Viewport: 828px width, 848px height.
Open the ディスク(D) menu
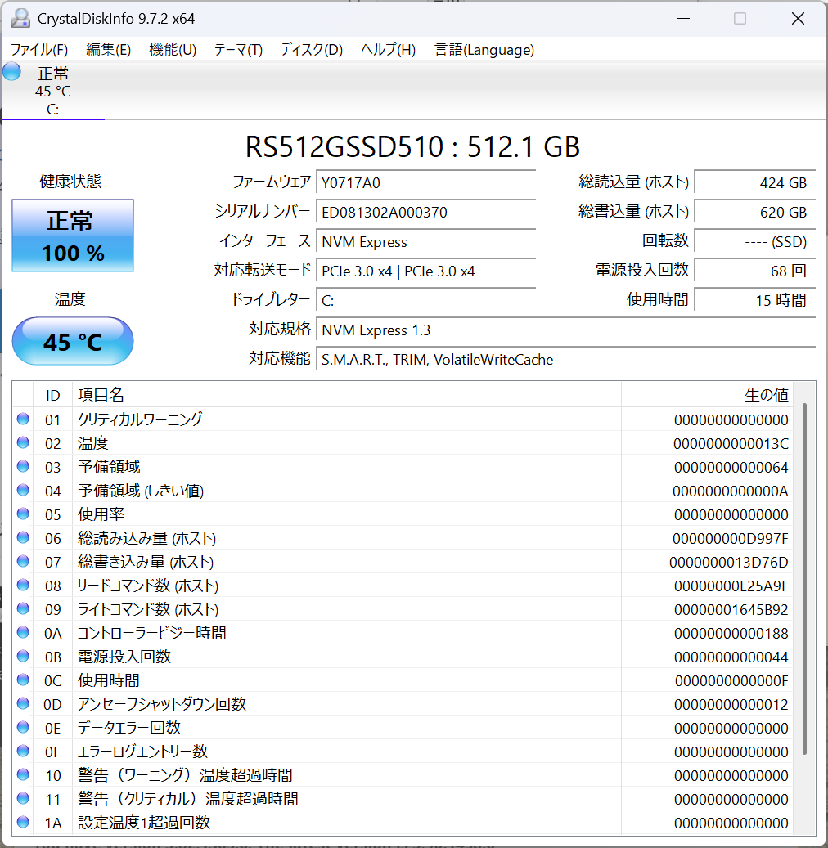311,50
